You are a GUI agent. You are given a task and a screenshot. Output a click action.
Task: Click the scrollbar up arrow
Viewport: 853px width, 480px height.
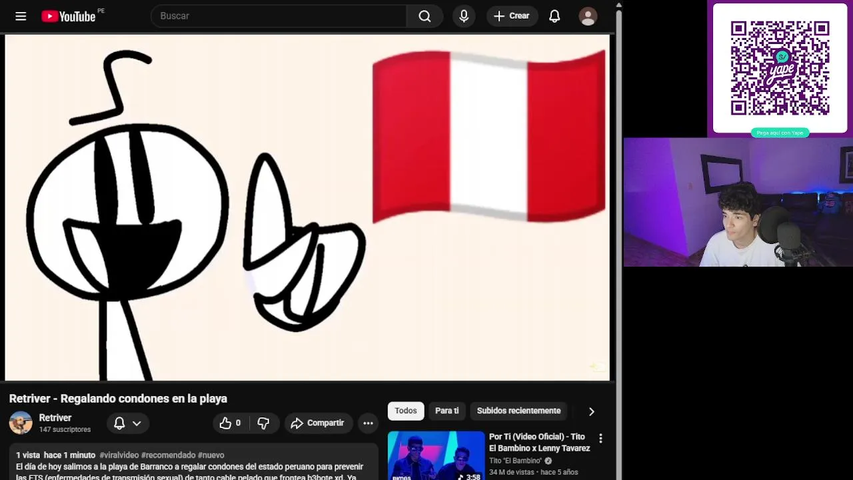coord(618,5)
